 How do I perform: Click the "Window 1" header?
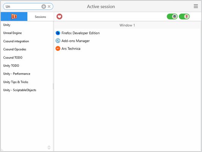coord(127,25)
